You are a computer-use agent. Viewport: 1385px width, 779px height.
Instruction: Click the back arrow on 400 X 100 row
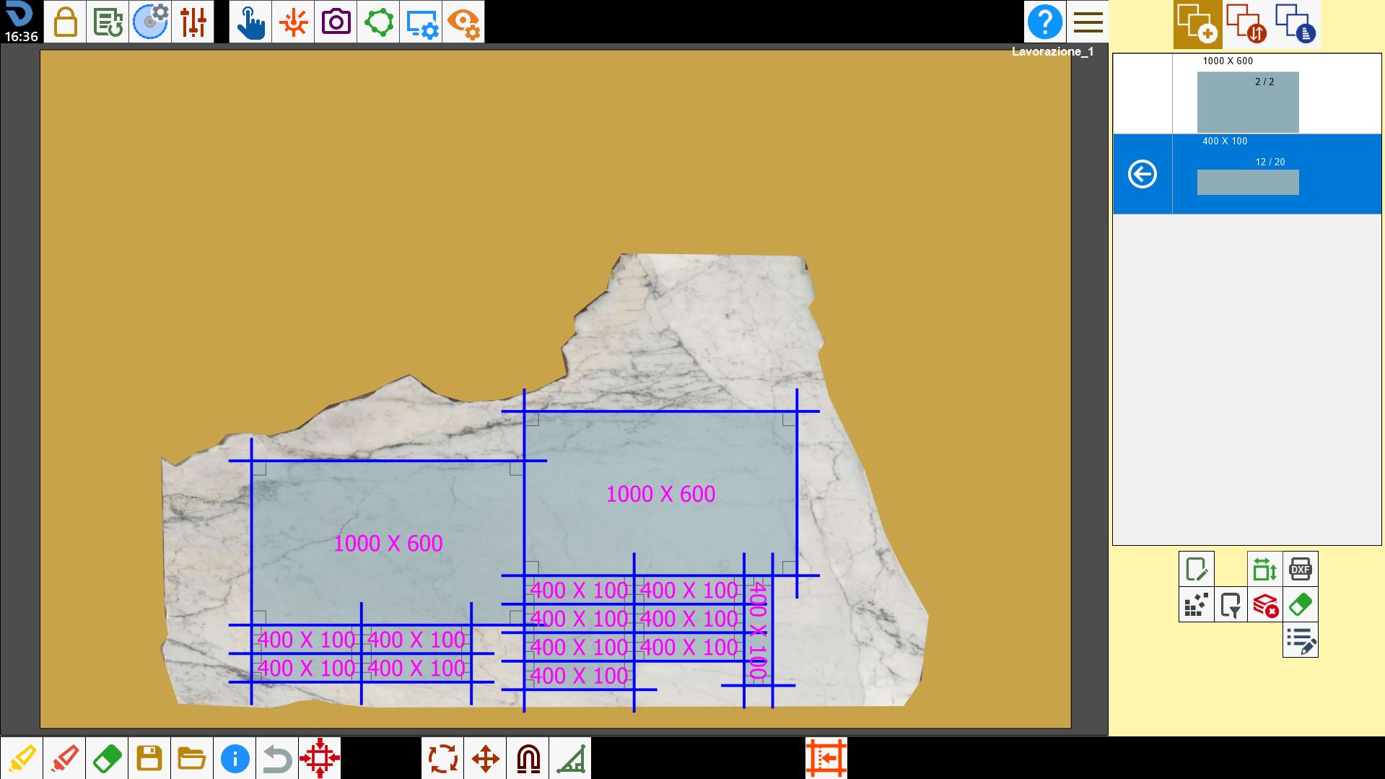(x=1142, y=174)
